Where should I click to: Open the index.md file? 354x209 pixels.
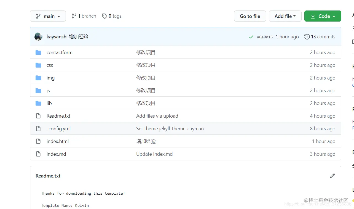click(x=56, y=154)
